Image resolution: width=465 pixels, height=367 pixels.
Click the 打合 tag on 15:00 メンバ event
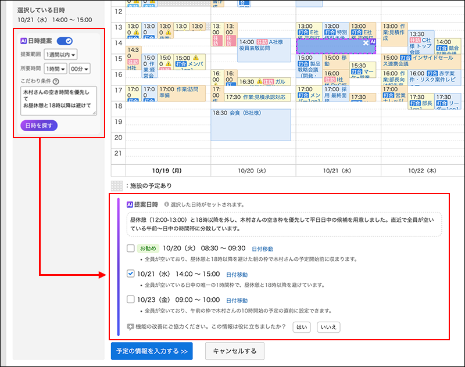click(x=181, y=64)
